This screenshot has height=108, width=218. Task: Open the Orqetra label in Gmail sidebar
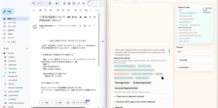(11, 57)
